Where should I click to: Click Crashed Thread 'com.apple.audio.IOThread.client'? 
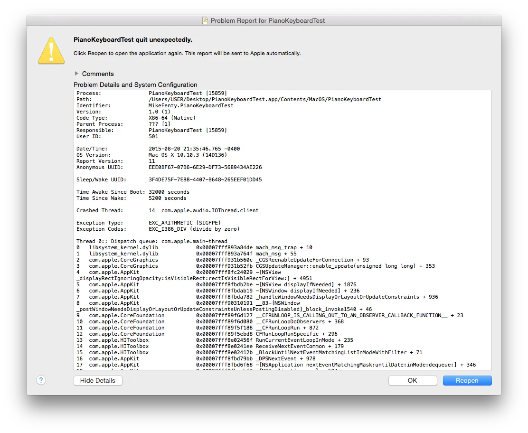[210, 210]
